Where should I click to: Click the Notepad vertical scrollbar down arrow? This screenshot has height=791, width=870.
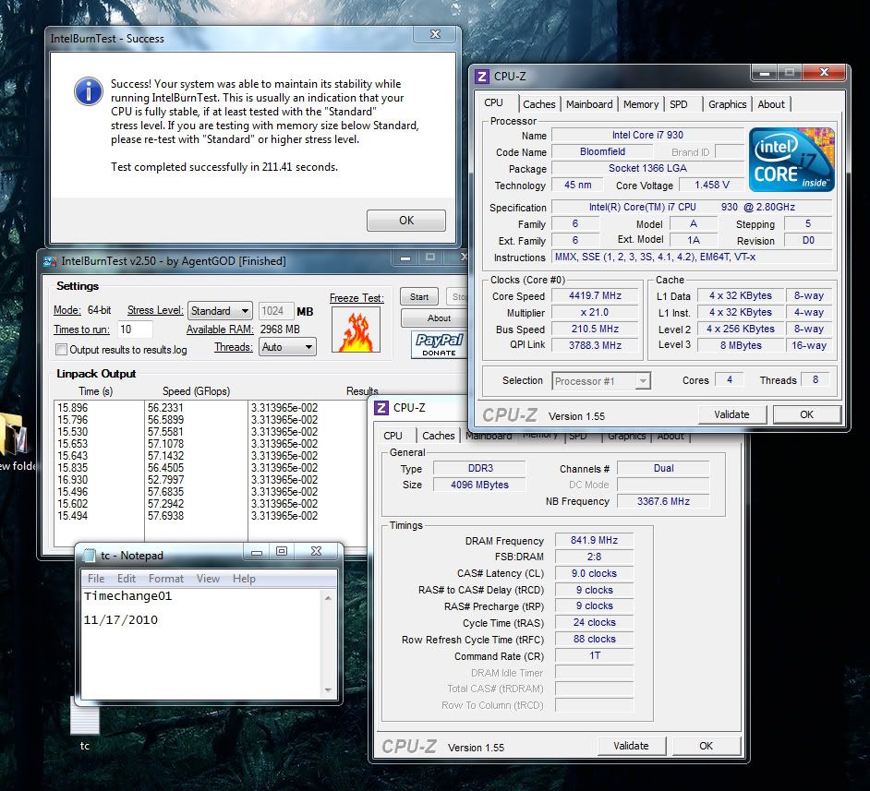pyautogui.click(x=328, y=690)
